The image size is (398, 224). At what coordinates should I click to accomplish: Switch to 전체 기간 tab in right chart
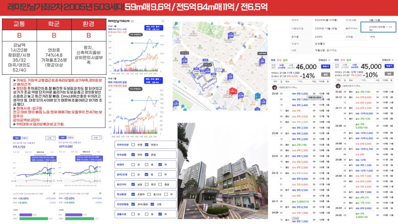(x=75, y=152)
